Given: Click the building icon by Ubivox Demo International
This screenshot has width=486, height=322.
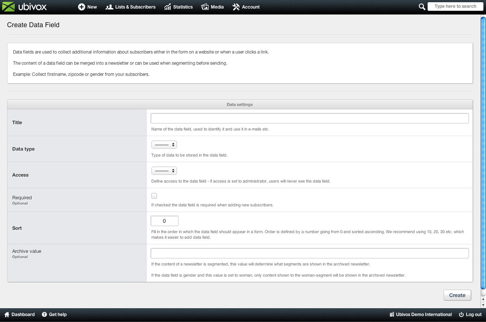Looking at the screenshot, I should pos(392,315).
